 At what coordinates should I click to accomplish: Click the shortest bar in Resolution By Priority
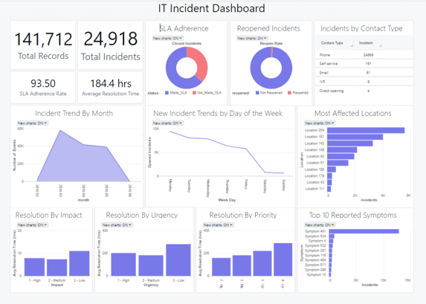pyautogui.click(x=221, y=267)
